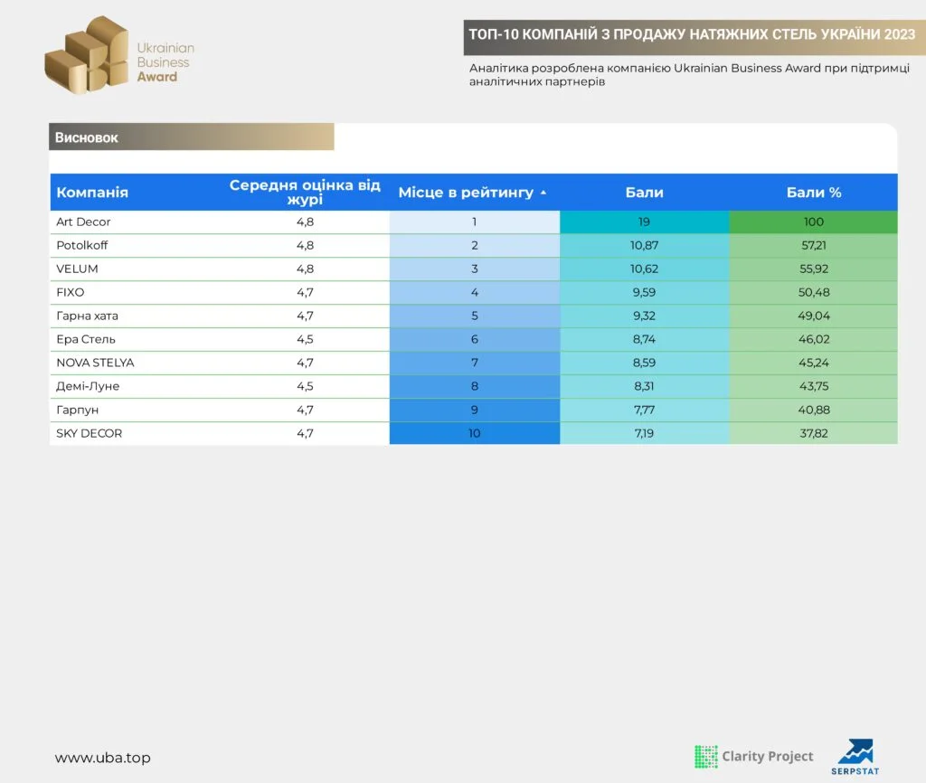This screenshot has height=783, width=926.
Task: Click the 45,24 percent cell
Action: pos(814,363)
